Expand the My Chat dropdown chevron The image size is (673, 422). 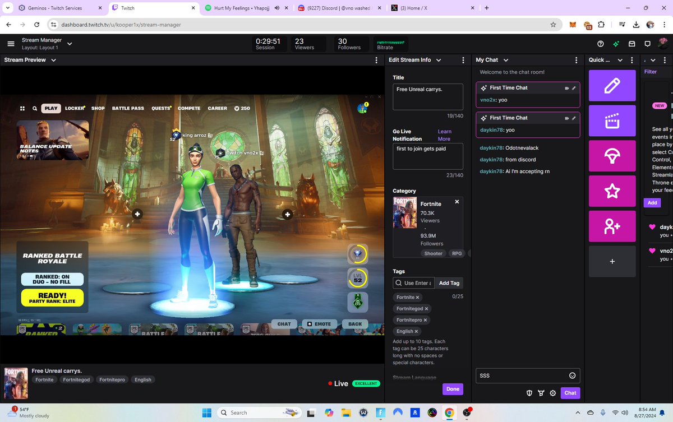(506, 60)
